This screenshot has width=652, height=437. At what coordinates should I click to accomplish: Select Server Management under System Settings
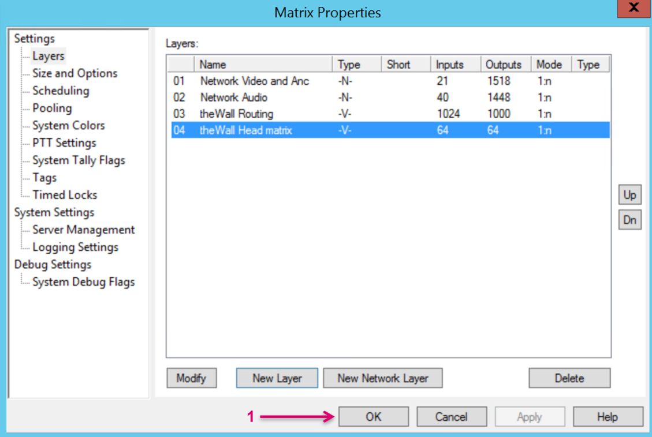83,229
